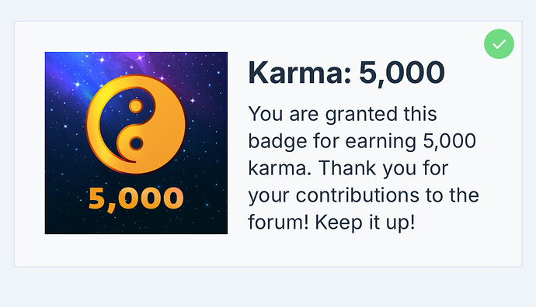Click "5,000" in the badge heading
Viewport: 536px width, 307px height.
pos(402,73)
